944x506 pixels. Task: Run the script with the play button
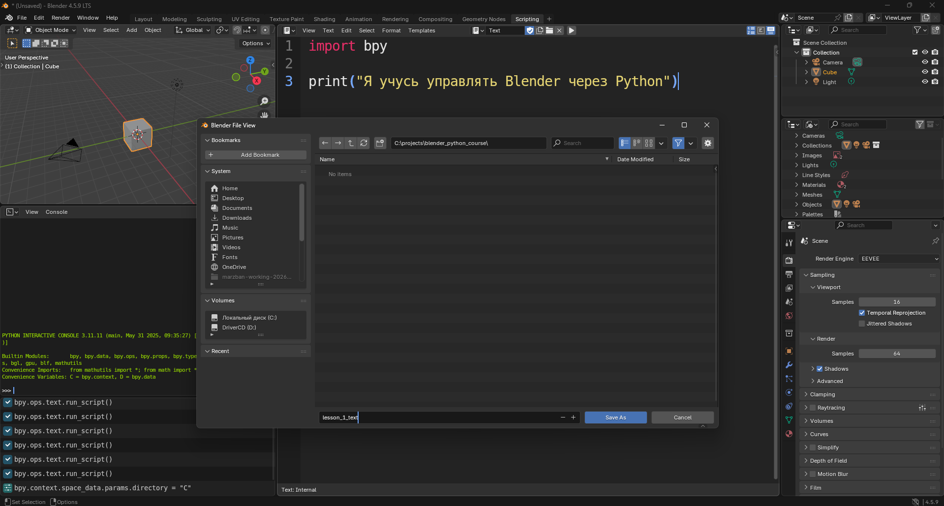tap(572, 30)
